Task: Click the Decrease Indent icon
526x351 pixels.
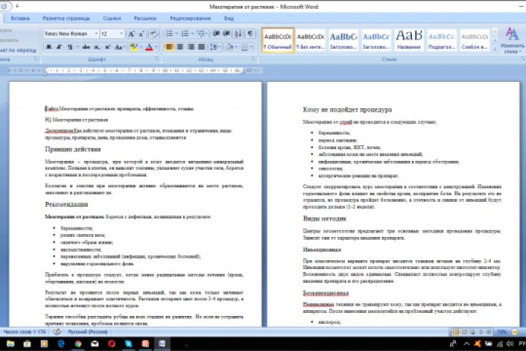Action: click(216, 34)
